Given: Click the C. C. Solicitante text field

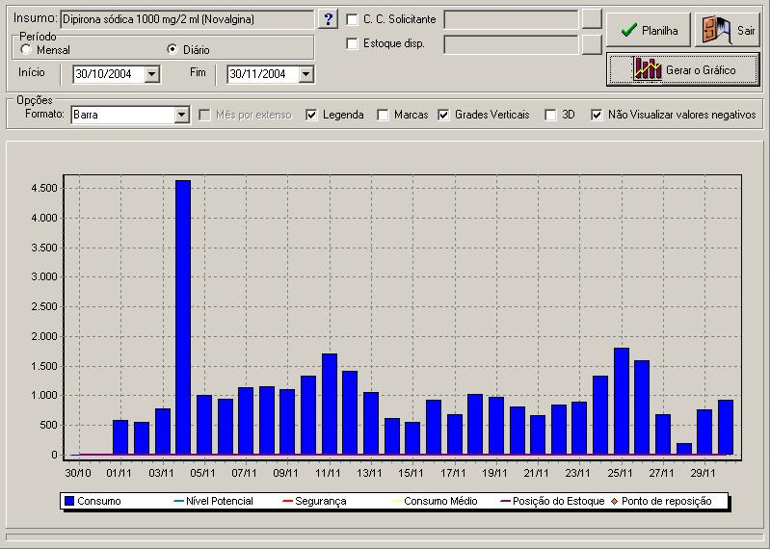Looking at the screenshot, I should click(511, 19).
